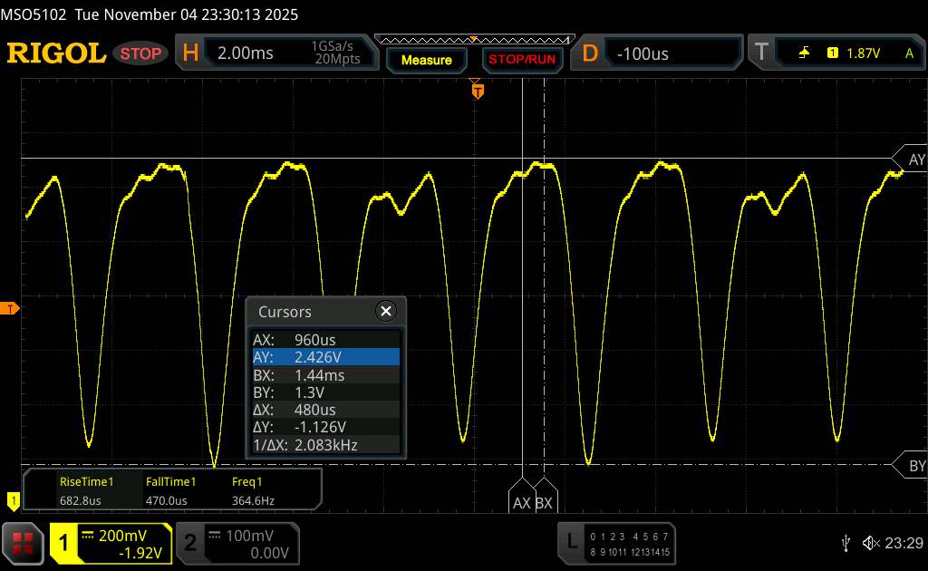Toggle the muted speaker sound icon
Screen dimensions: 928x571
[x=870, y=543]
